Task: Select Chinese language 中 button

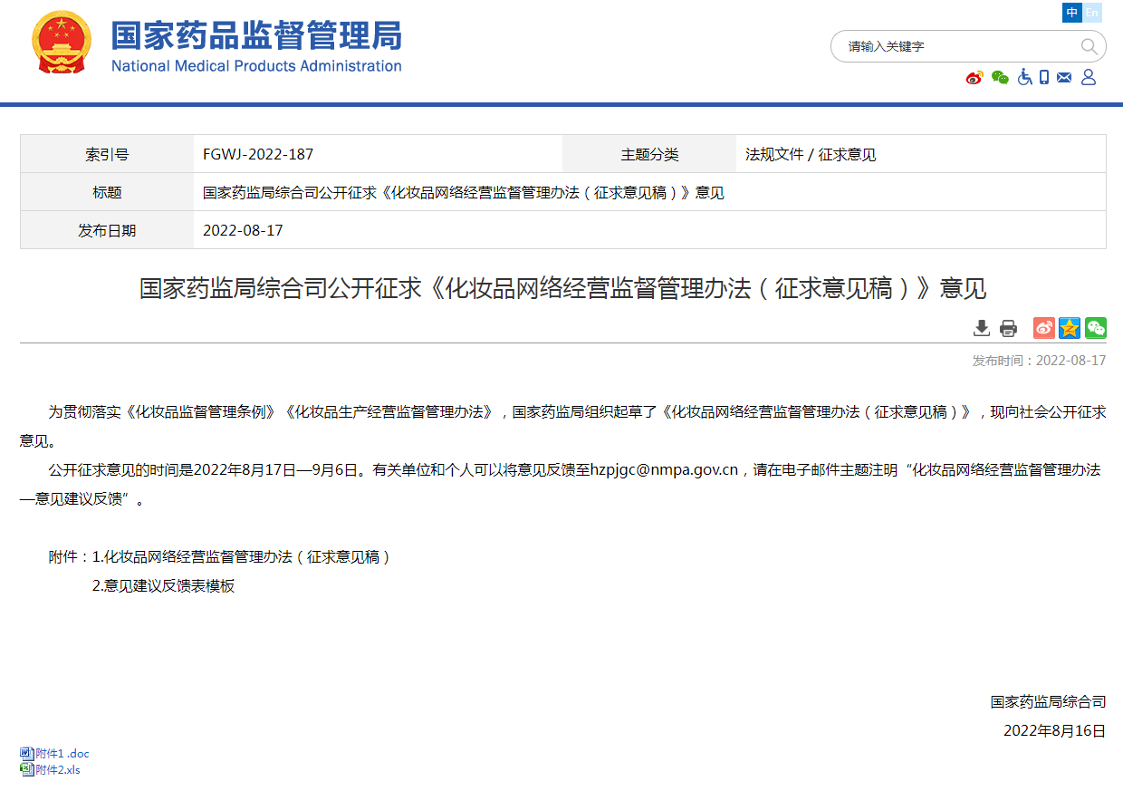Action: pyautogui.click(x=1072, y=13)
